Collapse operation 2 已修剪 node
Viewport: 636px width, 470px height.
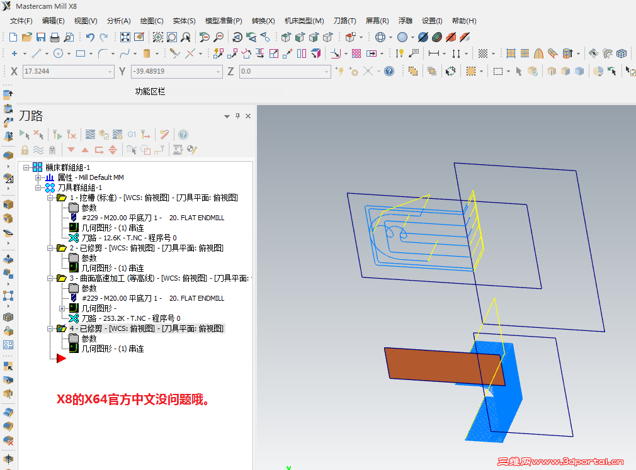coord(50,248)
